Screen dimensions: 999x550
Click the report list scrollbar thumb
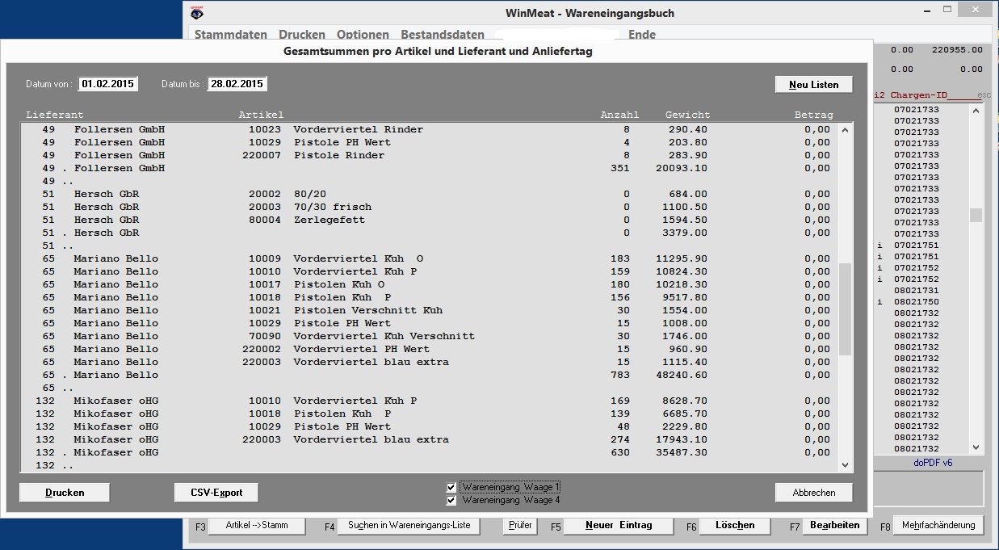(846, 309)
